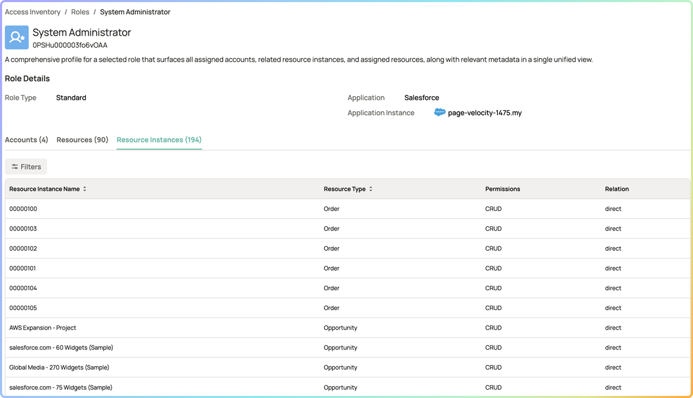Click direct relation in row 00000103
This screenshot has height=398, width=693.
pos(613,229)
